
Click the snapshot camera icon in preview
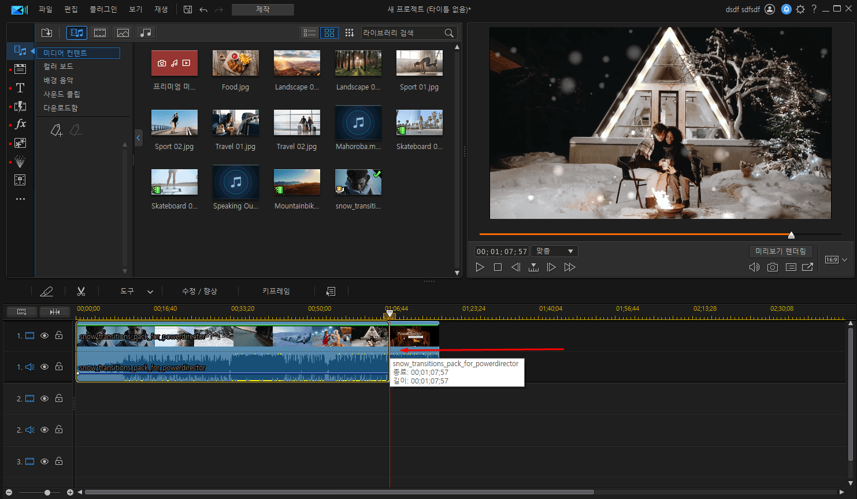[773, 267]
